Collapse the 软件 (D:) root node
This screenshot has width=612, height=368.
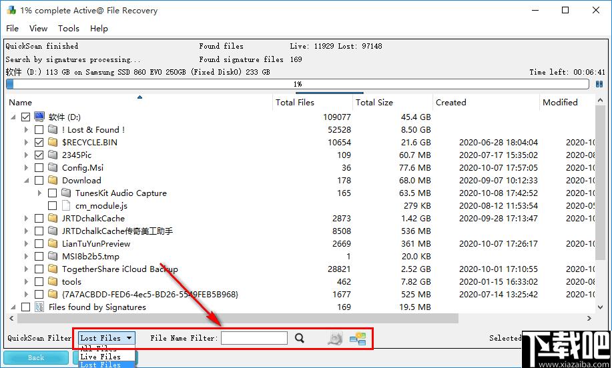[13, 117]
